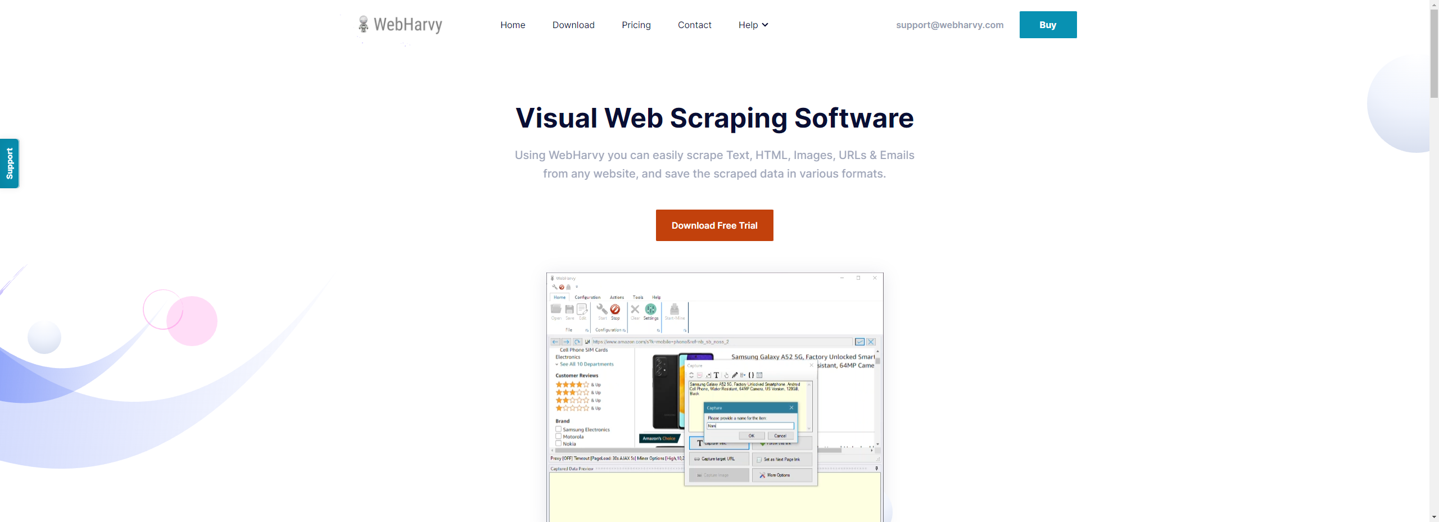Click the blue Buy button
1439x522 pixels.
pyautogui.click(x=1048, y=25)
